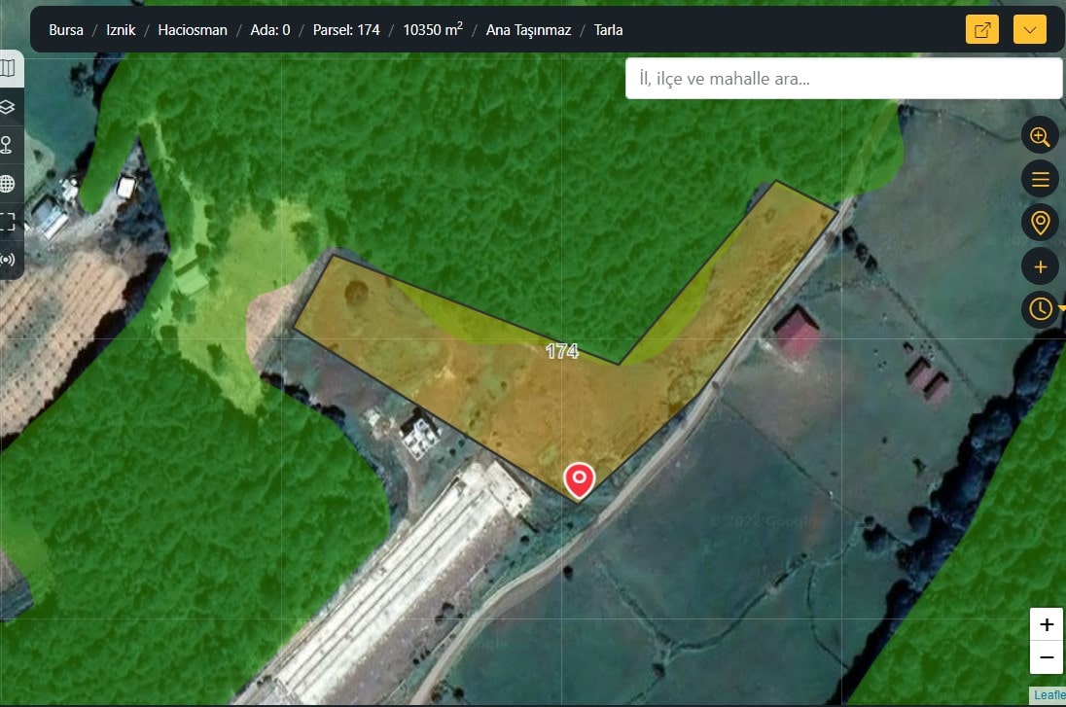
Task: Toggle the live broadcast signal icon
Action: [8, 260]
